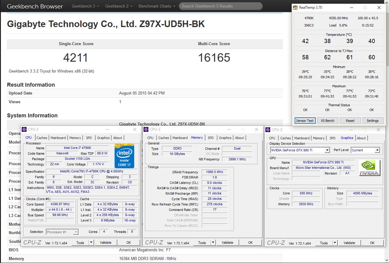Click the GPU Memory clock 3930 MHz value
This screenshot has width=389, height=263.
306,204
